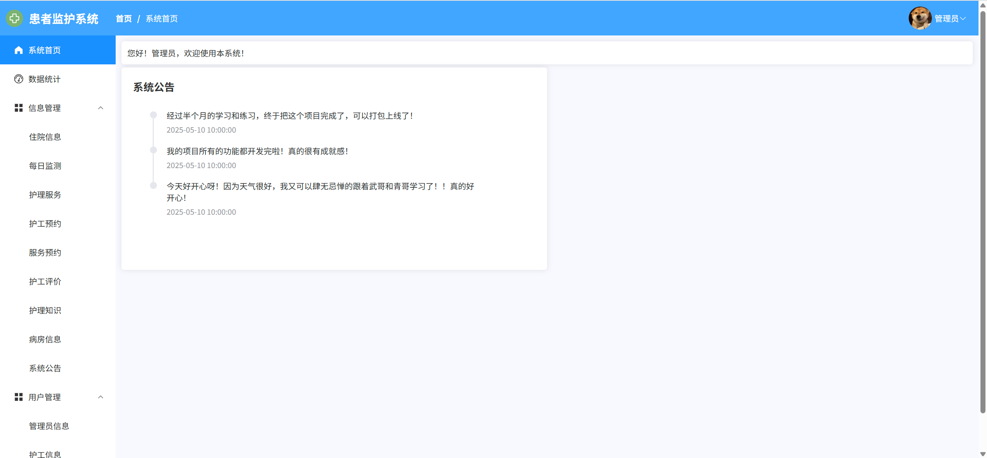Click the green medical cross logo
This screenshot has width=987, height=458.
coord(15,18)
